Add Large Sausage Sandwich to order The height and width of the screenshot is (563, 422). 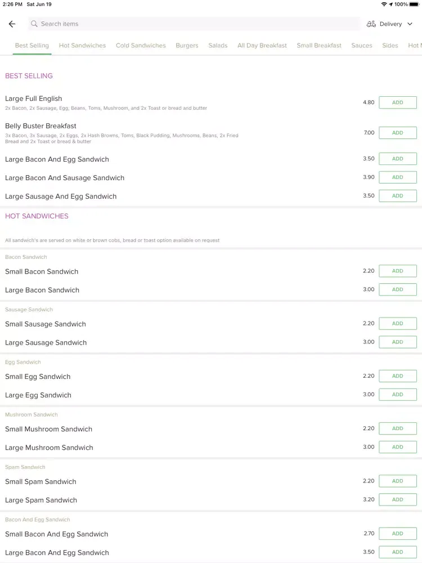(x=398, y=342)
